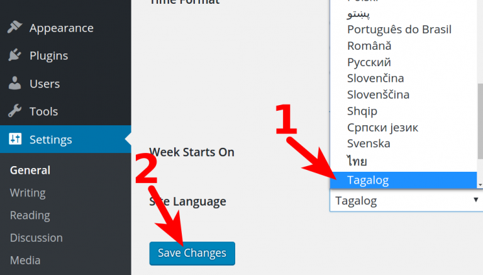The width and height of the screenshot is (483, 275).
Task: Select Русский from language options
Action: (x=369, y=62)
